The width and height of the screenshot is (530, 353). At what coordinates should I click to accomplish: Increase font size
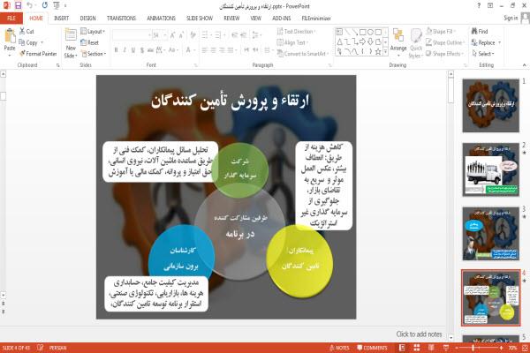173,34
